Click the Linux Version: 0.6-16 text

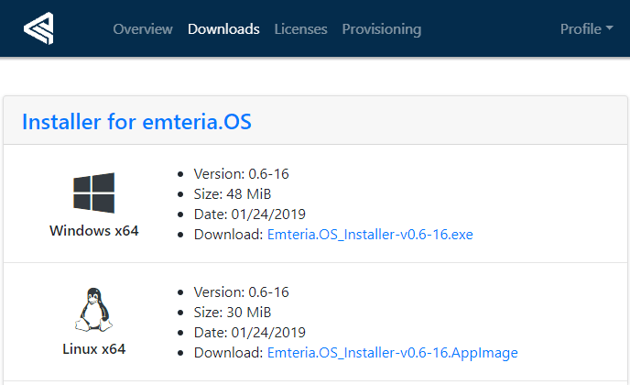pos(241,292)
